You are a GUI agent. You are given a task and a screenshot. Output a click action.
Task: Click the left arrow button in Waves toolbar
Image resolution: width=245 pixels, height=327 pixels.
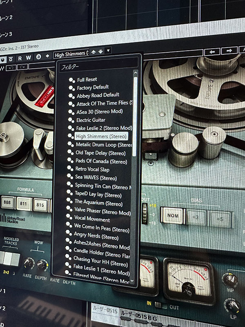coord(212,52)
